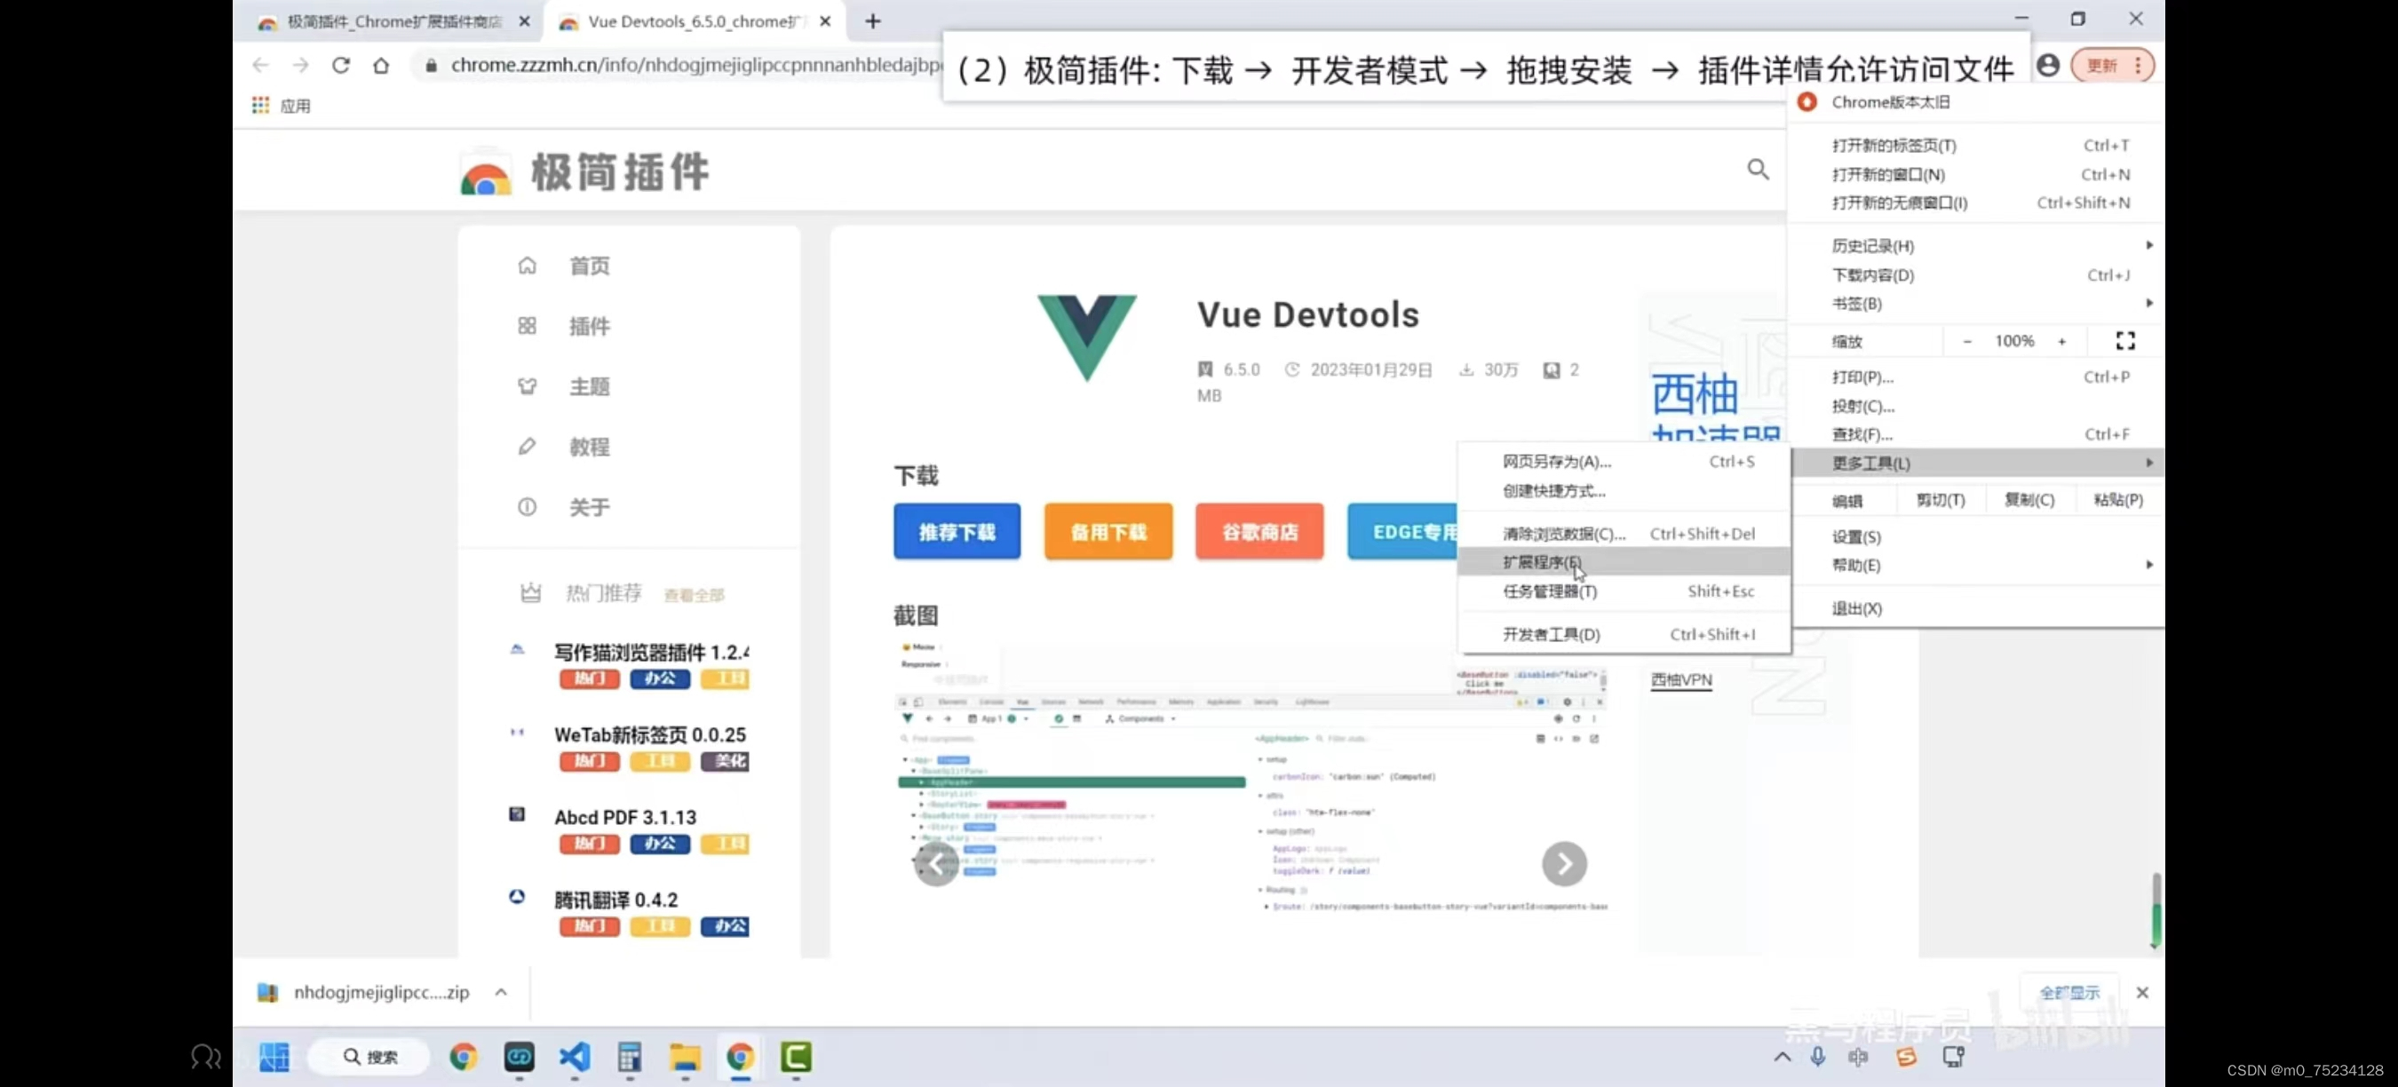Screen dimensions: 2398x1087
Task: Go to browser home page icon
Action: (x=381, y=65)
